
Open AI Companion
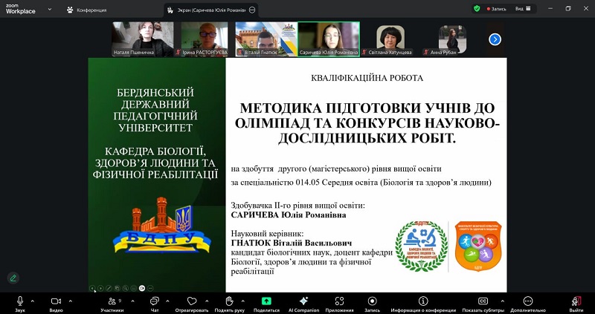coord(302,301)
